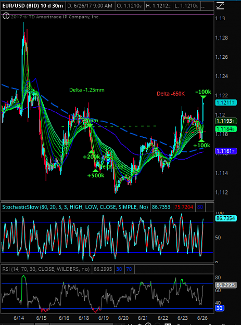Open the EUR/USD (BID) 10 d 30m chart title
This screenshot has width=241, height=325.
click(33, 6)
